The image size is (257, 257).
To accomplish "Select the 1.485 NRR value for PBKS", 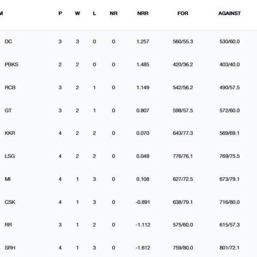I will (x=142, y=65).
